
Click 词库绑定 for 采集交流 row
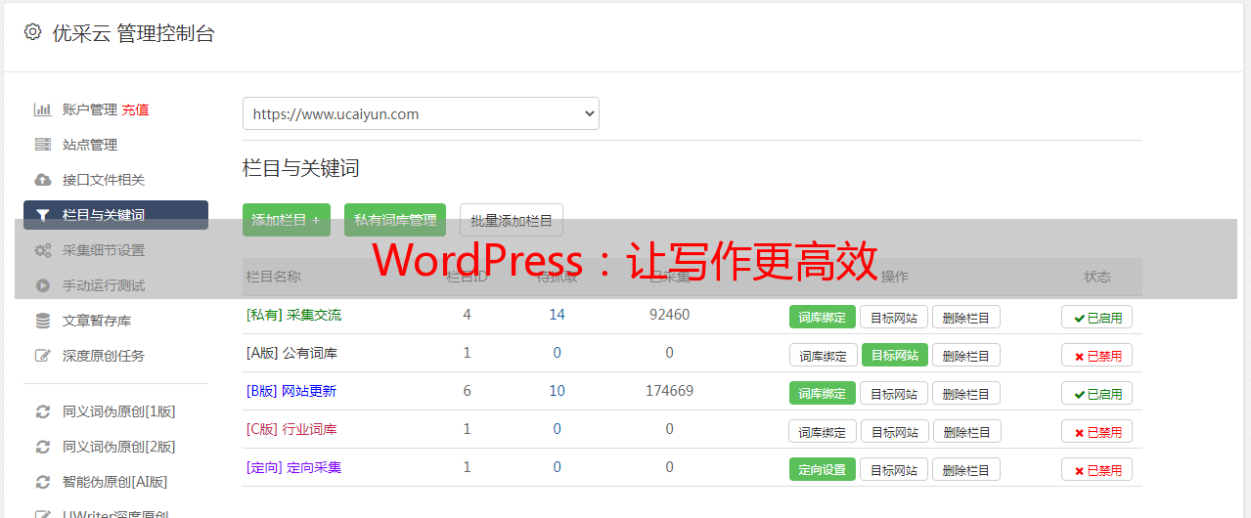point(823,317)
